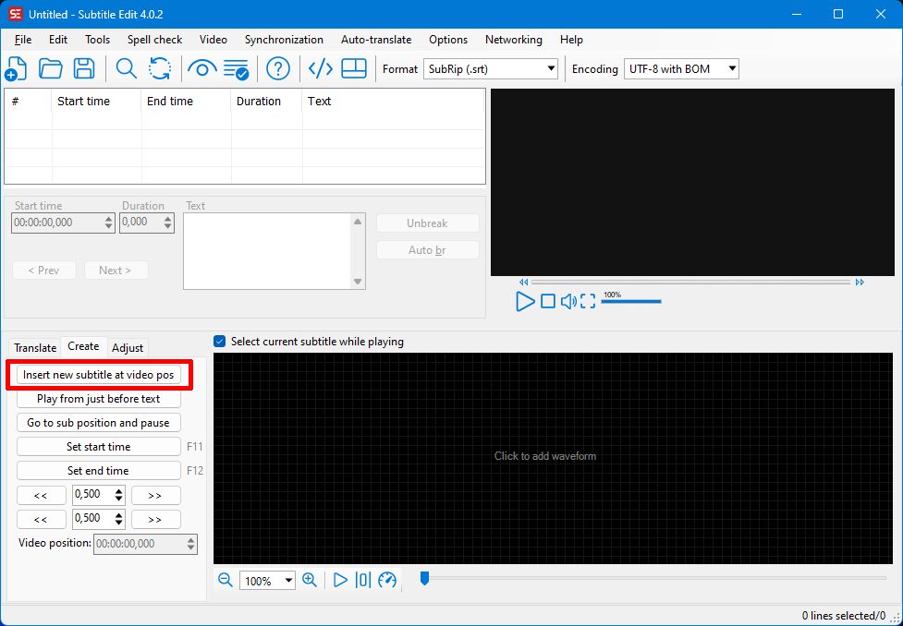Viewport: 903px width, 626px height.
Task: Open the Find magnifier tool
Action: [127, 68]
